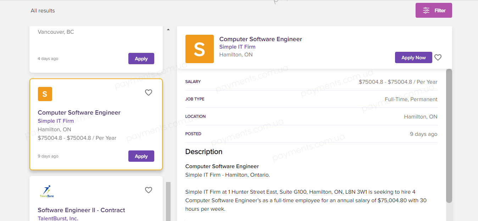Viewport: 478px width, 221px height.
Task: Open Software Engineer II - Contract listing
Action: pyautogui.click(x=82, y=210)
